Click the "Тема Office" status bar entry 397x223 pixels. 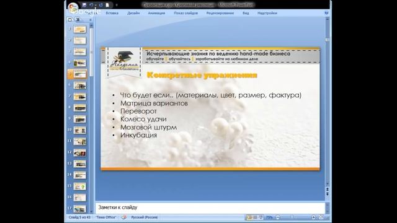pyautogui.click(x=106, y=217)
